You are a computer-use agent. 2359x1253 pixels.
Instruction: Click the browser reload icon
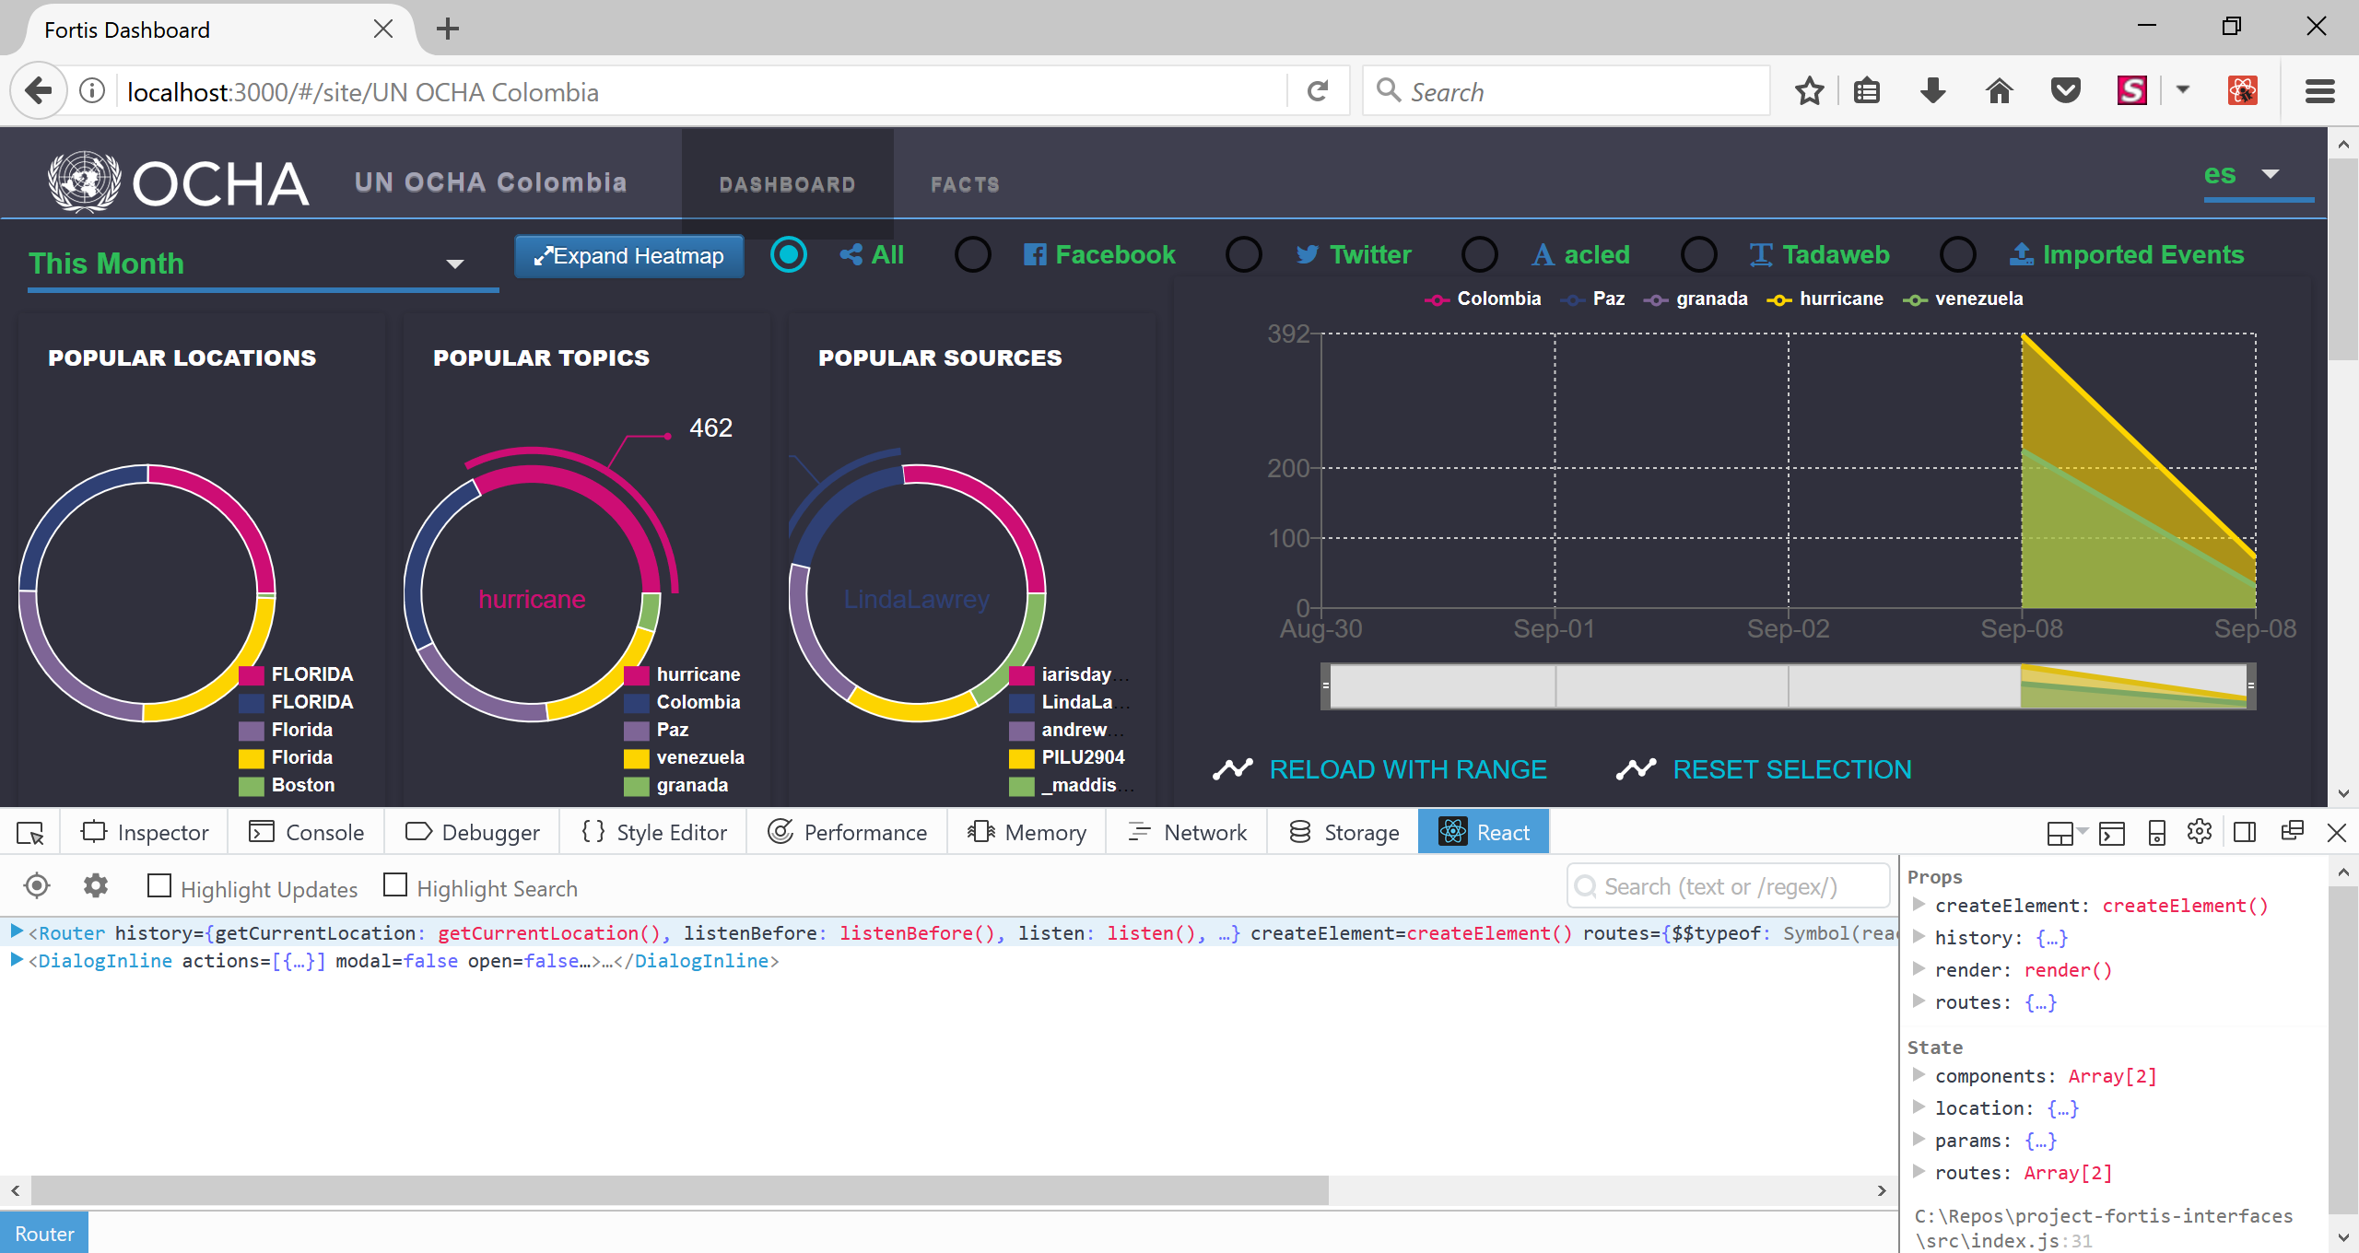coord(1318,91)
